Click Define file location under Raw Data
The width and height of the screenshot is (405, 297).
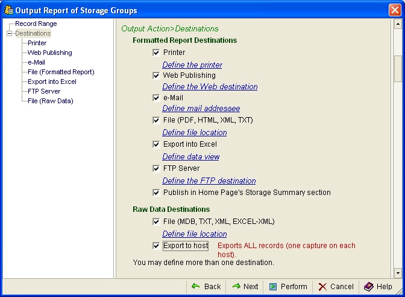(195, 234)
